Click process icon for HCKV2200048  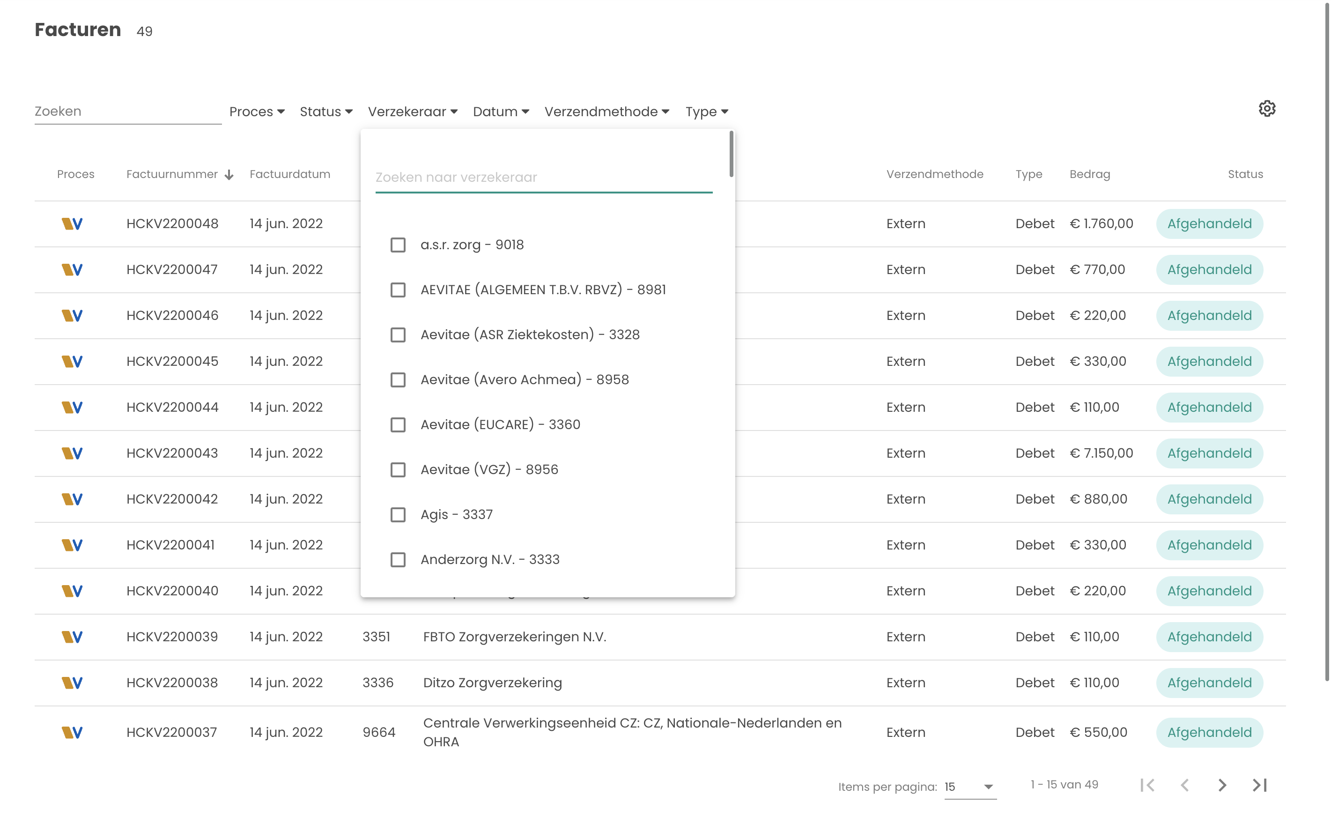point(72,224)
